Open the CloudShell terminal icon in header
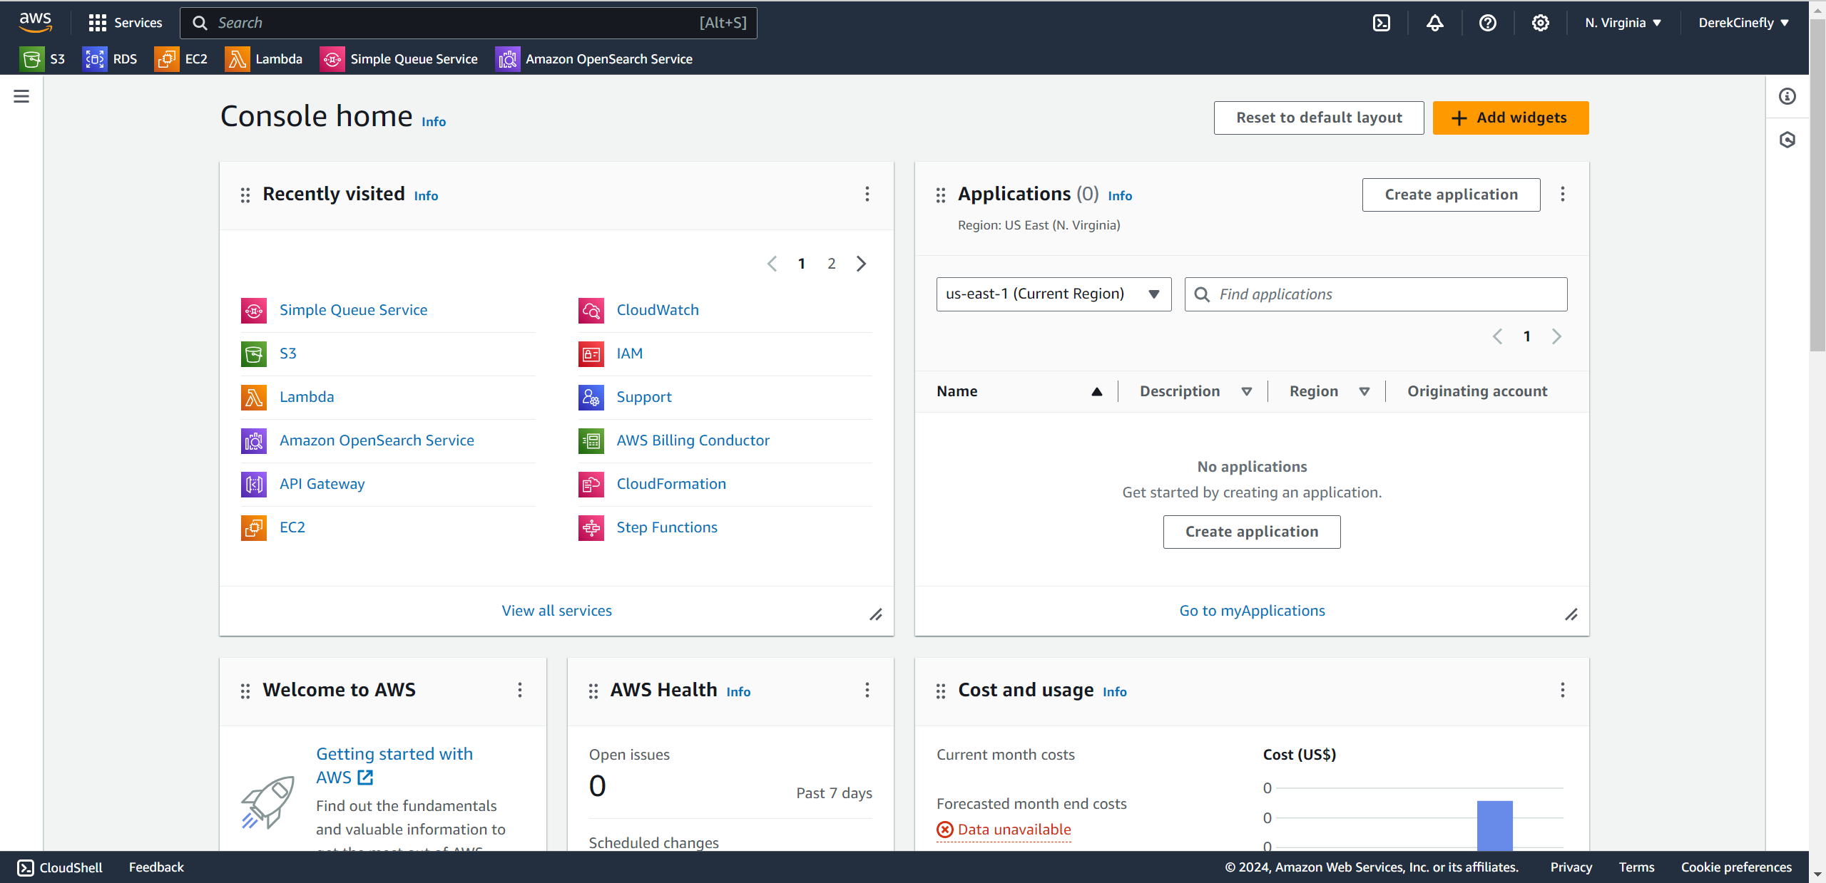The height and width of the screenshot is (883, 1826). point(1382,23)
